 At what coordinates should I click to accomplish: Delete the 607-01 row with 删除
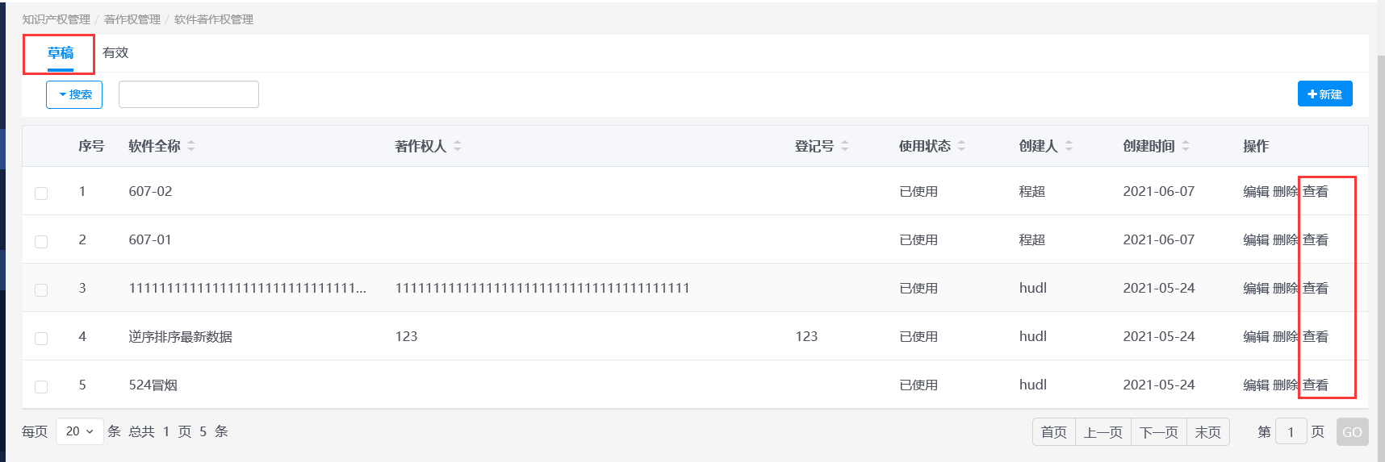pos(1285,240)
